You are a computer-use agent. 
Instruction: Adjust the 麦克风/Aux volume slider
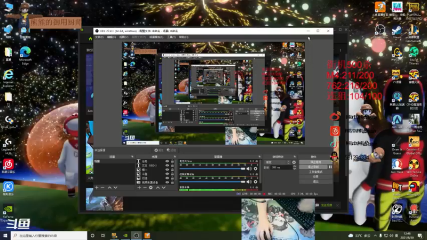click(212, 169)
